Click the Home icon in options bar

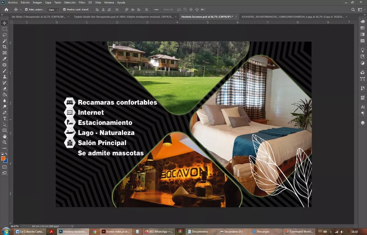pos(6,9)
